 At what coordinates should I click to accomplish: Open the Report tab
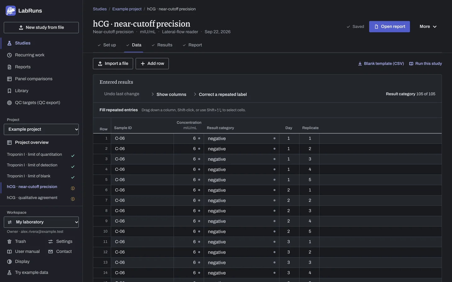(x=192, y=45)
